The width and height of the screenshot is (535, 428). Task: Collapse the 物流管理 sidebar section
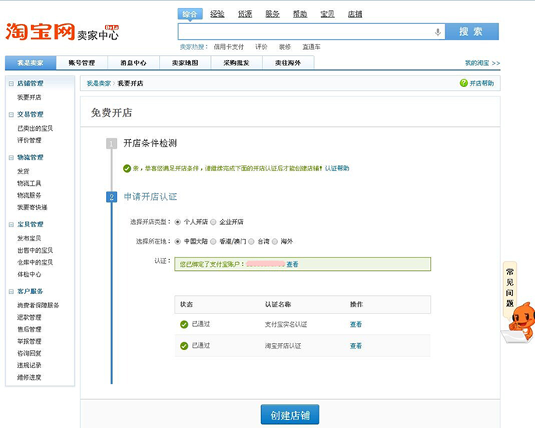(11, 157)
